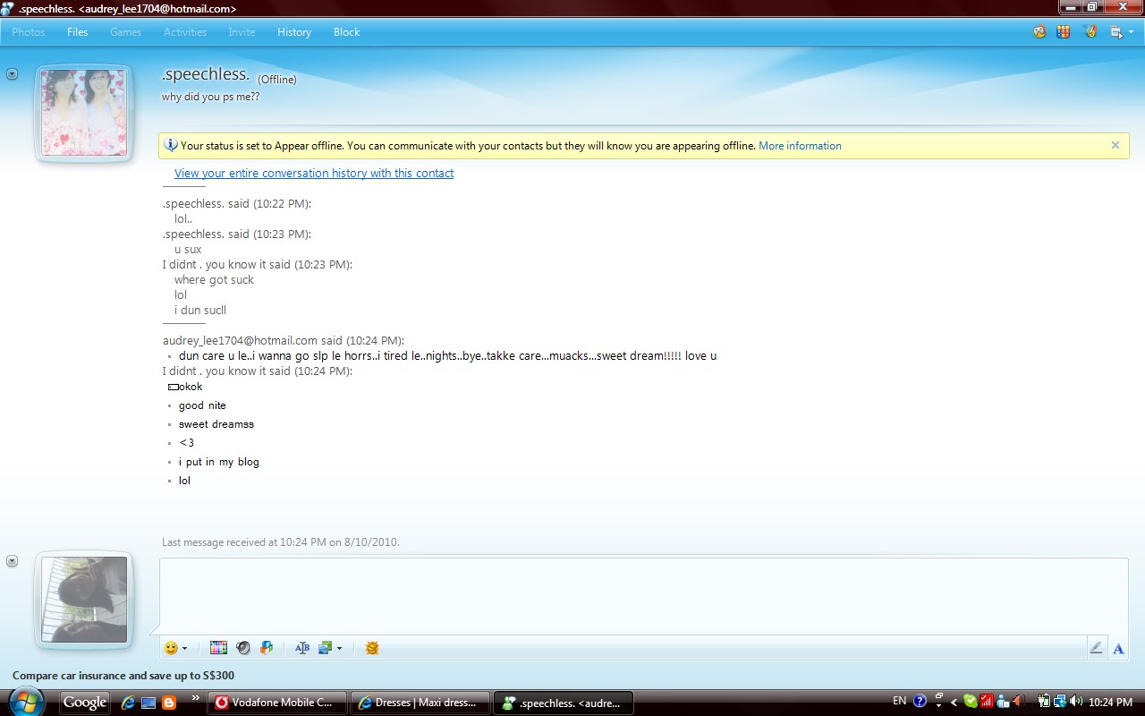Switch to Dresses Maxi dress taskbar window
The height and width of the screenshot is (716, 1145).
[x=420, y=703]
